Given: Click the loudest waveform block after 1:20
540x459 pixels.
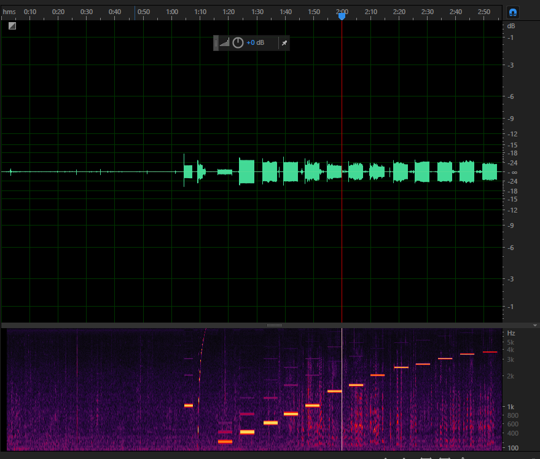Looking at the screenshot, I should (x=246, y=171).
